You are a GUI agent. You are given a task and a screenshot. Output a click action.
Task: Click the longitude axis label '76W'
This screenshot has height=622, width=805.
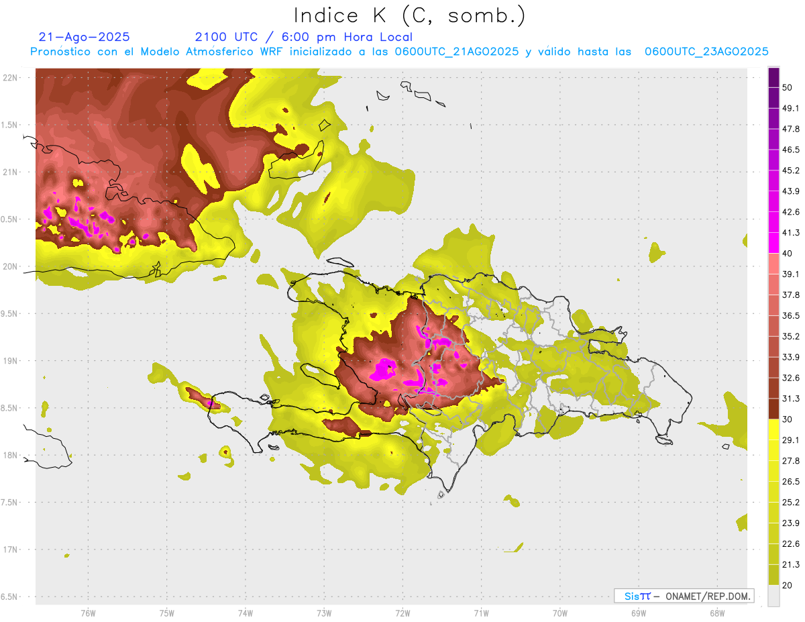[x=88, y=613]
